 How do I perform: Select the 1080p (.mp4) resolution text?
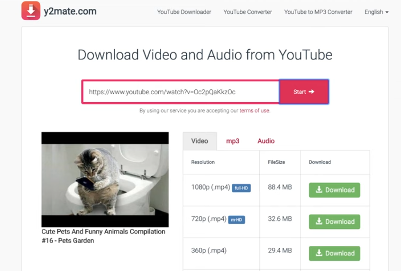coord(211,187)
